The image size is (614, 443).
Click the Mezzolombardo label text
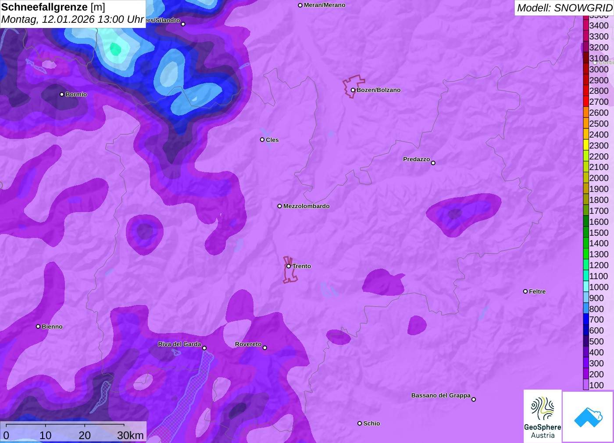pos(307,206)
